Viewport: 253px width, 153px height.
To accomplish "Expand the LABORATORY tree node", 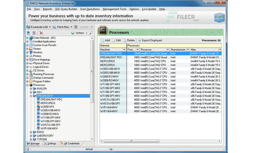I will pos(31,136).
